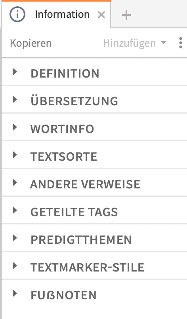Expand the ANDERE VERWEISE section arrow
The height and width of the screenshot is (319, 187).
(x=15, y=183)
